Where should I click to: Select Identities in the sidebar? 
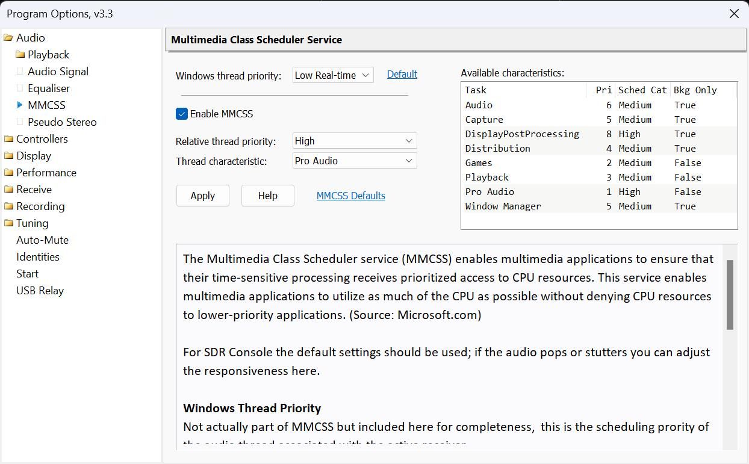[38, 256]
